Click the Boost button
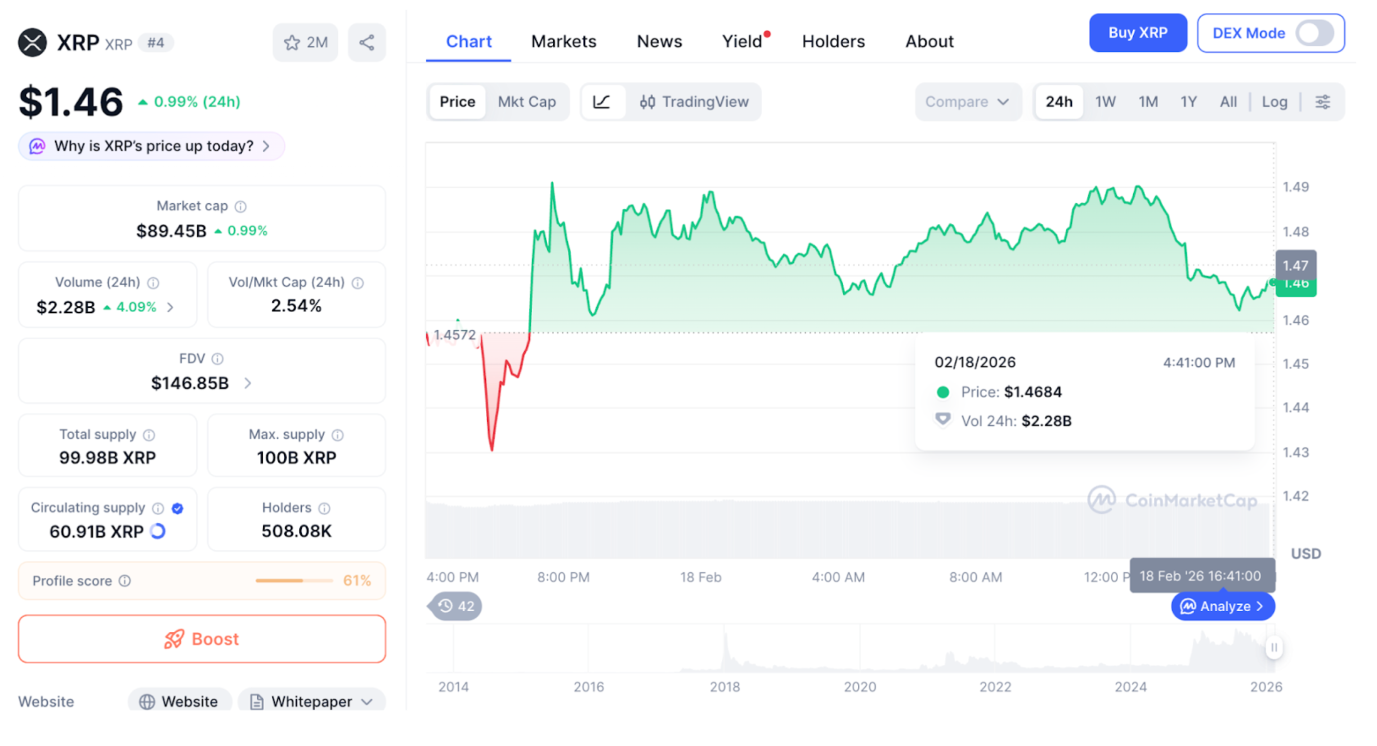Viewport: 1377px width, 746px height. [x=202, y=639]
